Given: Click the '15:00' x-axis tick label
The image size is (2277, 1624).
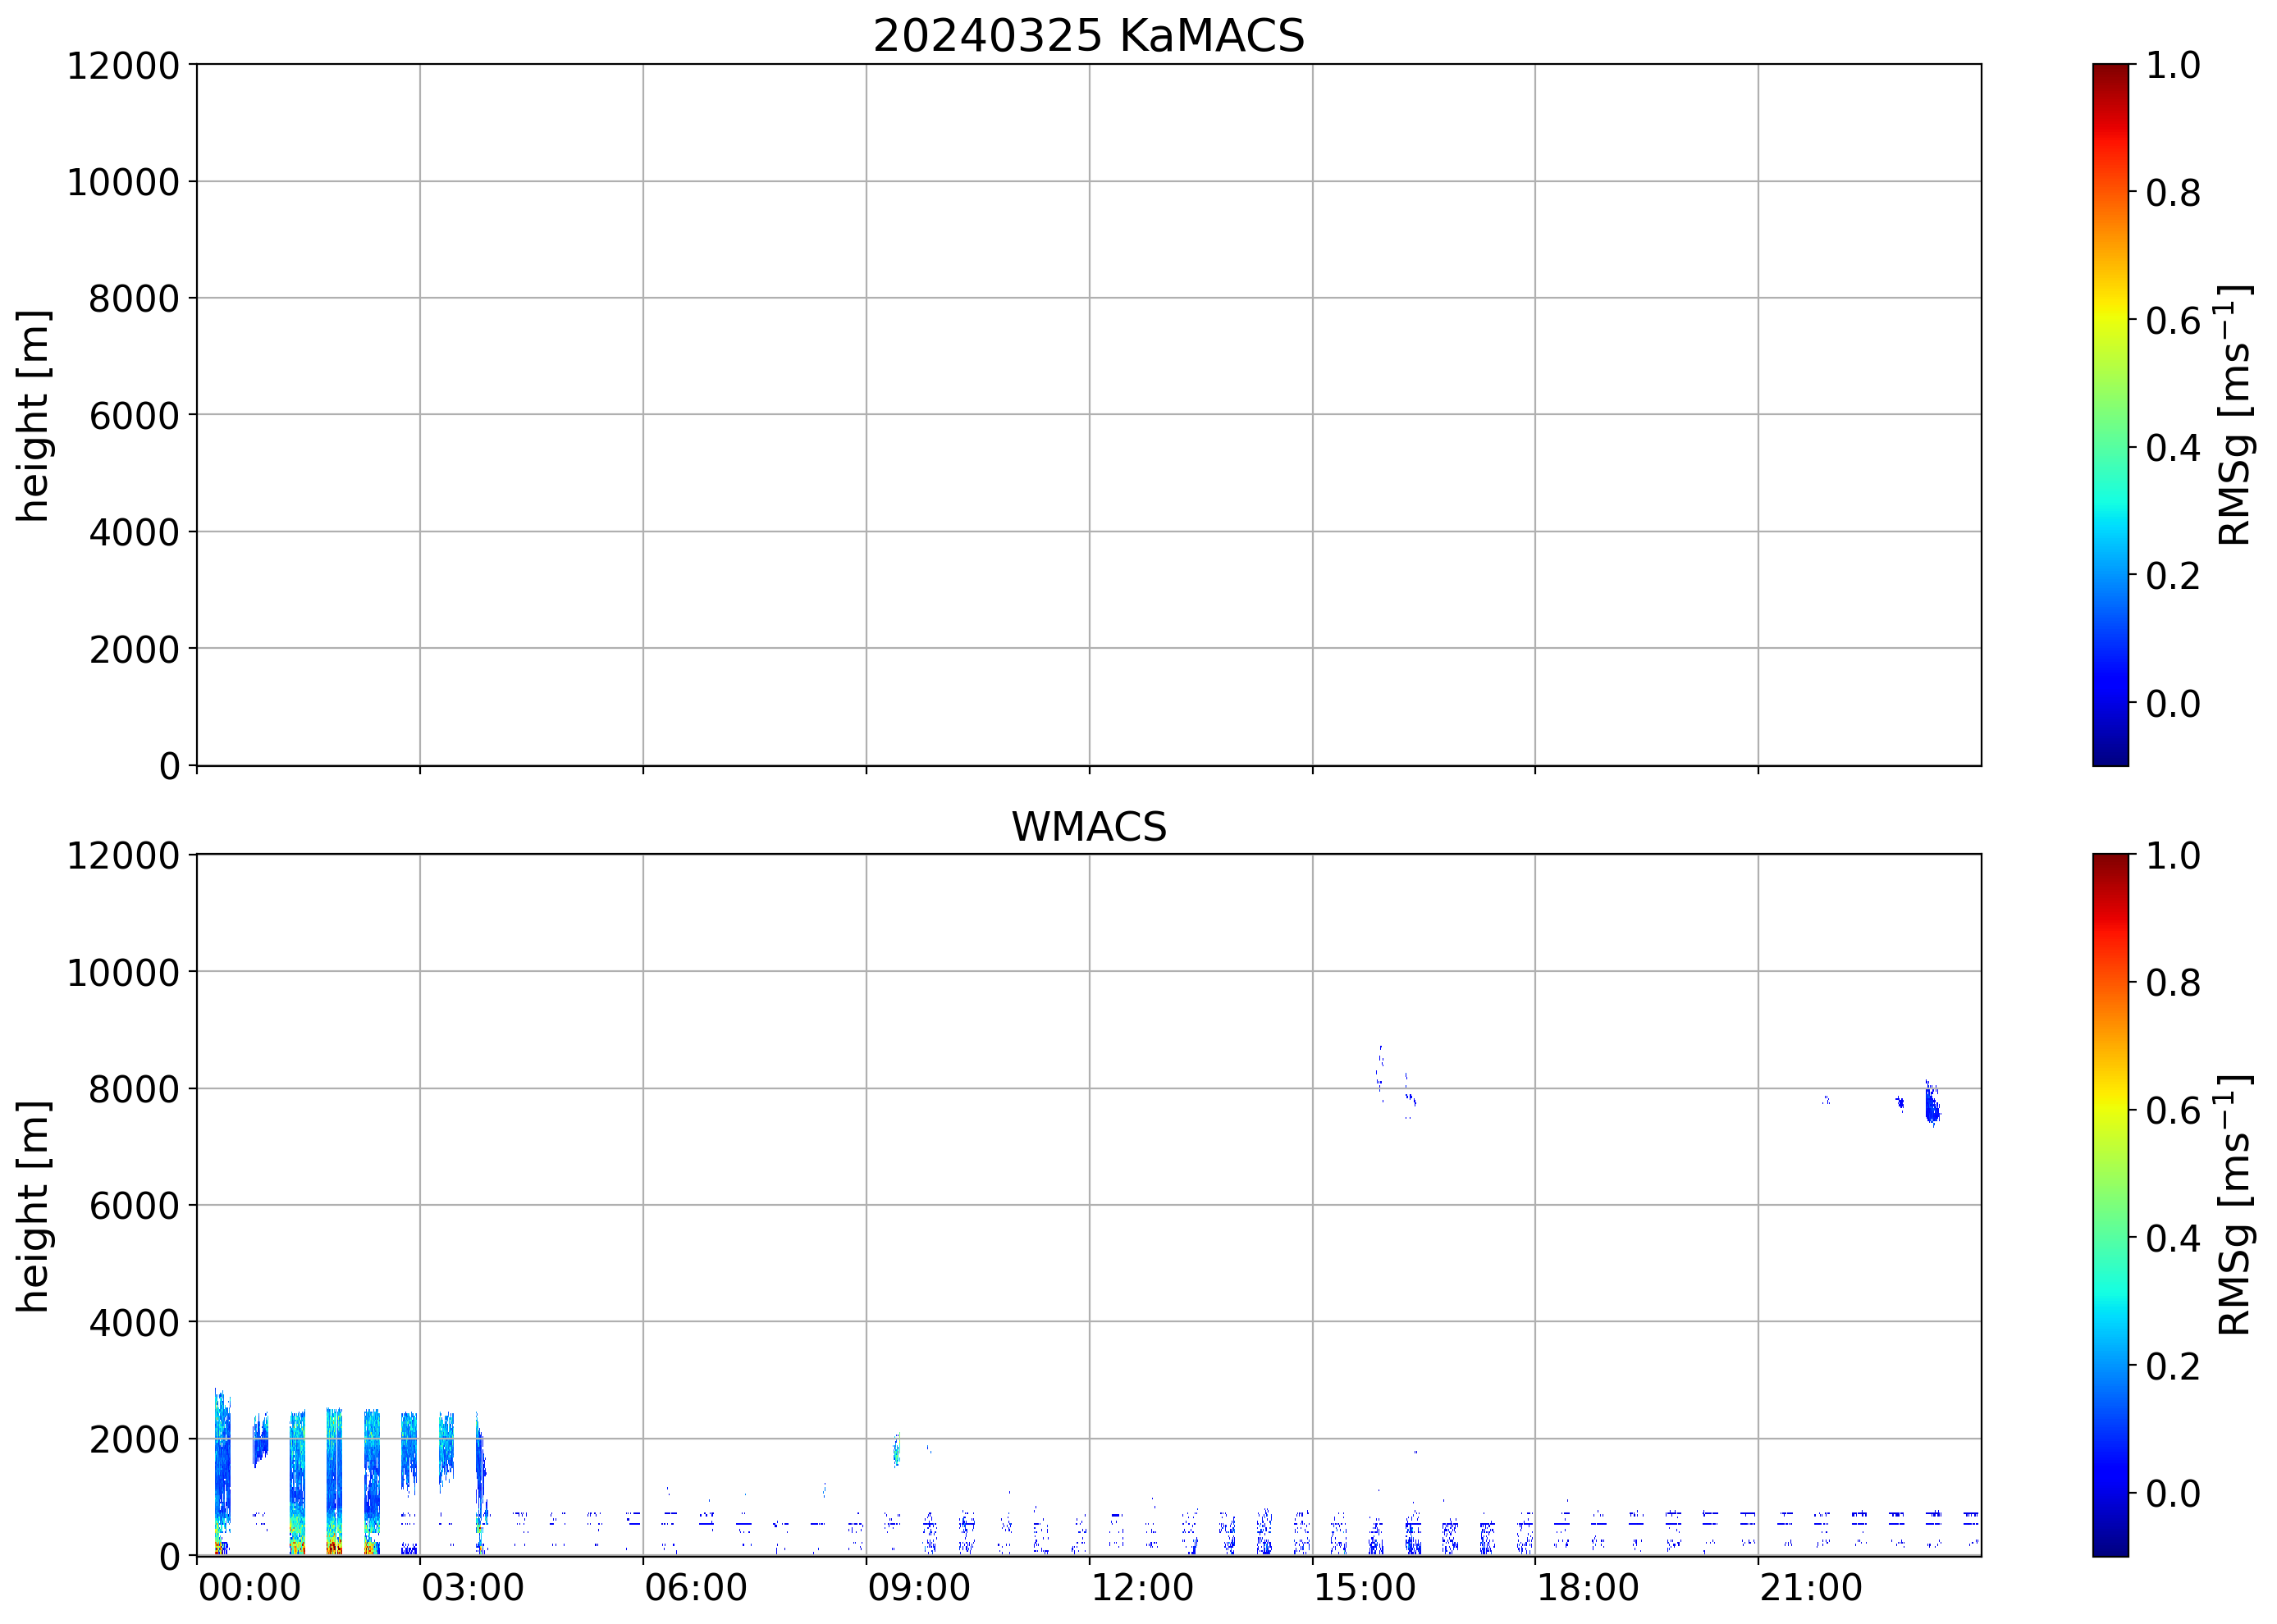Looking at the screenshot, I should [1365, 1588].
